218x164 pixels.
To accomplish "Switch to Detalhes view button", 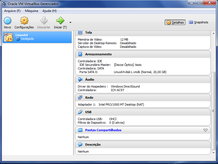I will 175,22.
